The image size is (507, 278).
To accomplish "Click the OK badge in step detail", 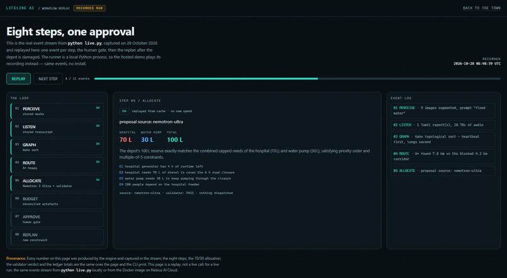I will click(x=124, y=111).
